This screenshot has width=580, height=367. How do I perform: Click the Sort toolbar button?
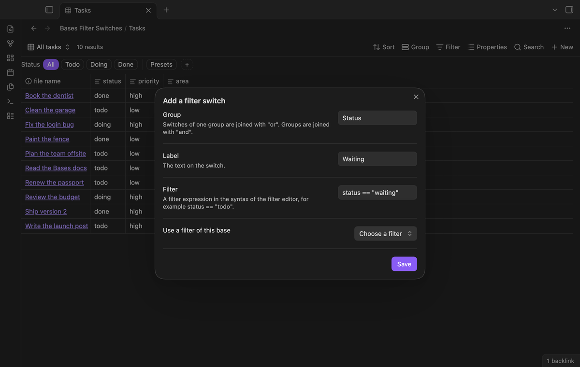click(x=384, y=47)
